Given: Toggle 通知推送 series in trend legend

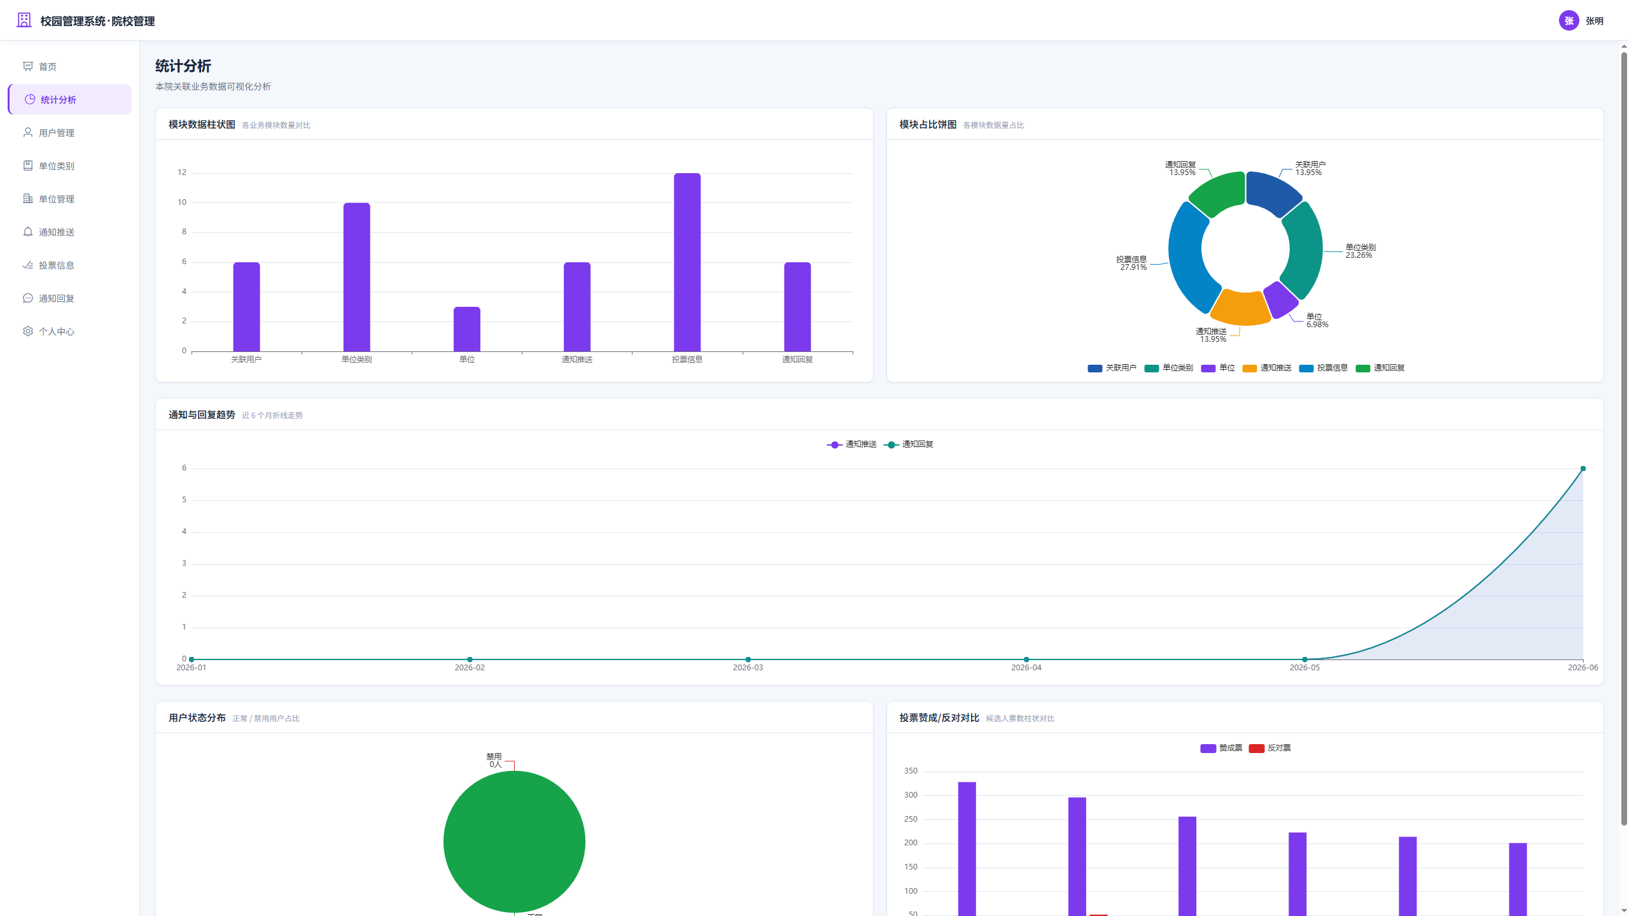Looking at the screenshot, I should coord(851,444).
